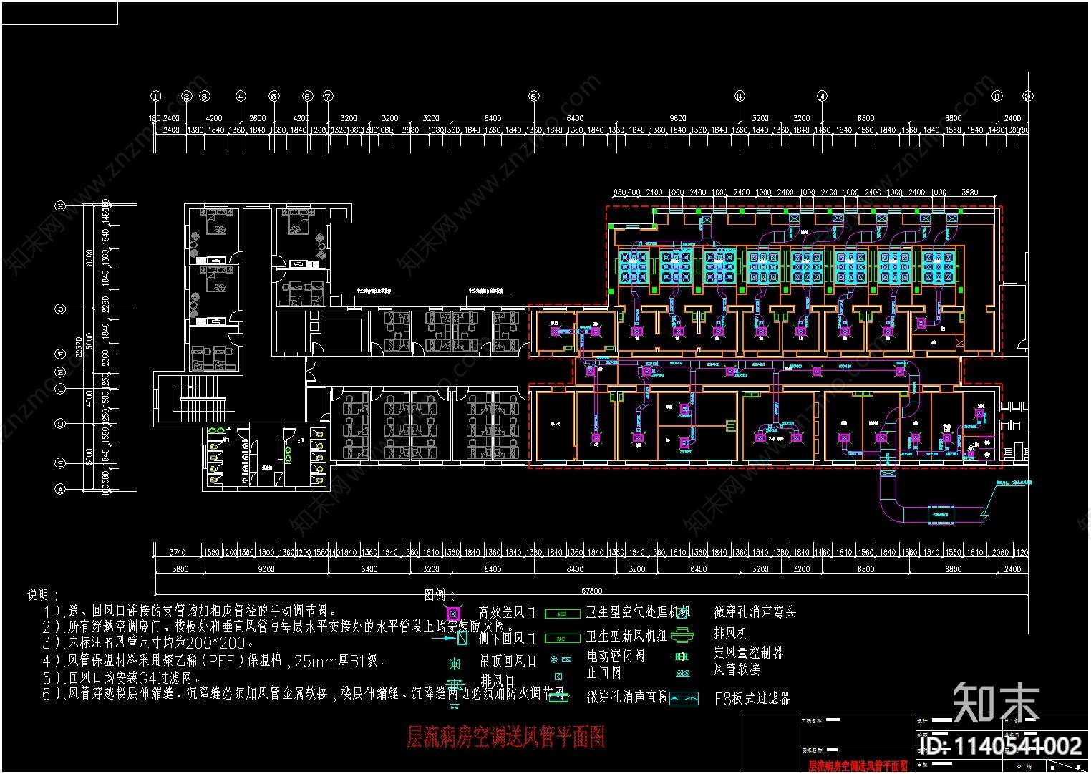Click the 高效送风口 magenta legend symbol
This screenshot has width=1091, height=774.
coord(452,614)
